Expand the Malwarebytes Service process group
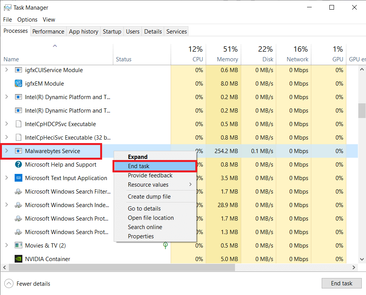The image size is (366, 295). click(7, 151)
